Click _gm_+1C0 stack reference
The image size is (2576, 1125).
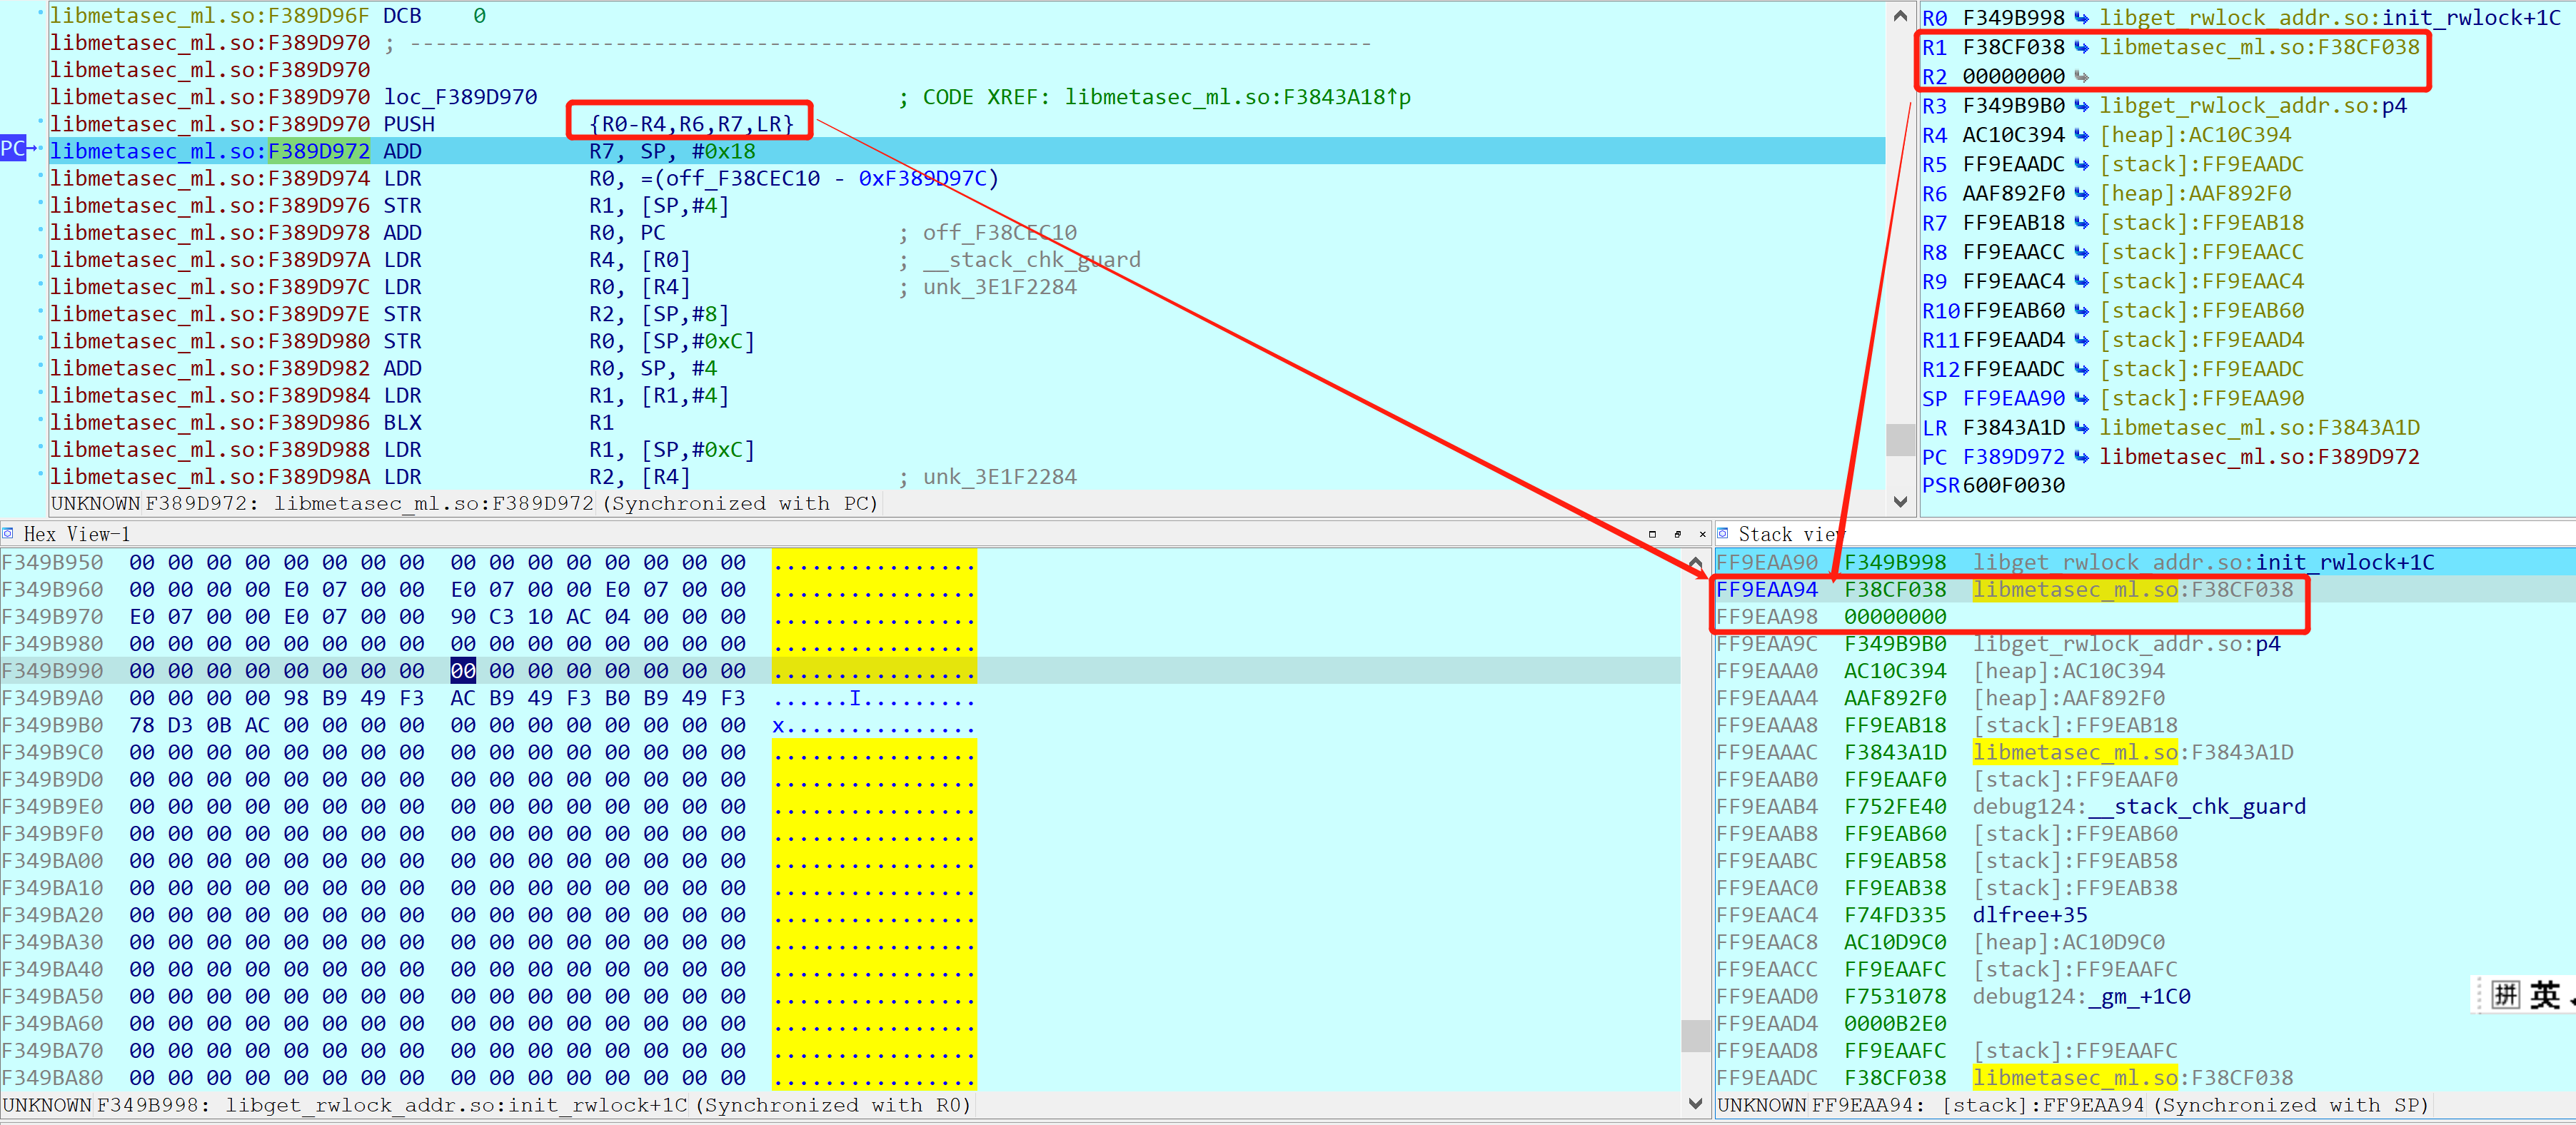click(2139, 997)
